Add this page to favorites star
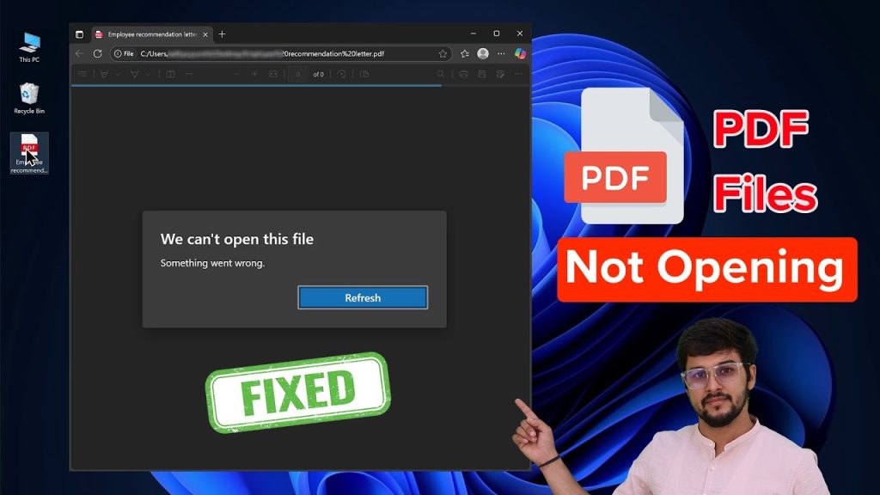The image size is (880, 495). [443, 54]
